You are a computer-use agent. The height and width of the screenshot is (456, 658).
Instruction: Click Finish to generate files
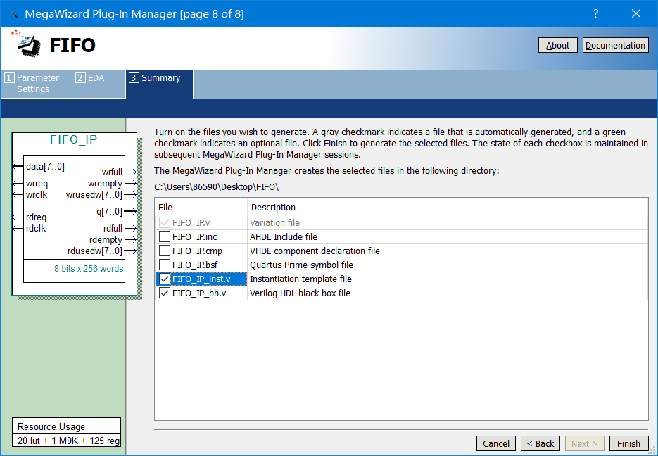tap(628, 443)
